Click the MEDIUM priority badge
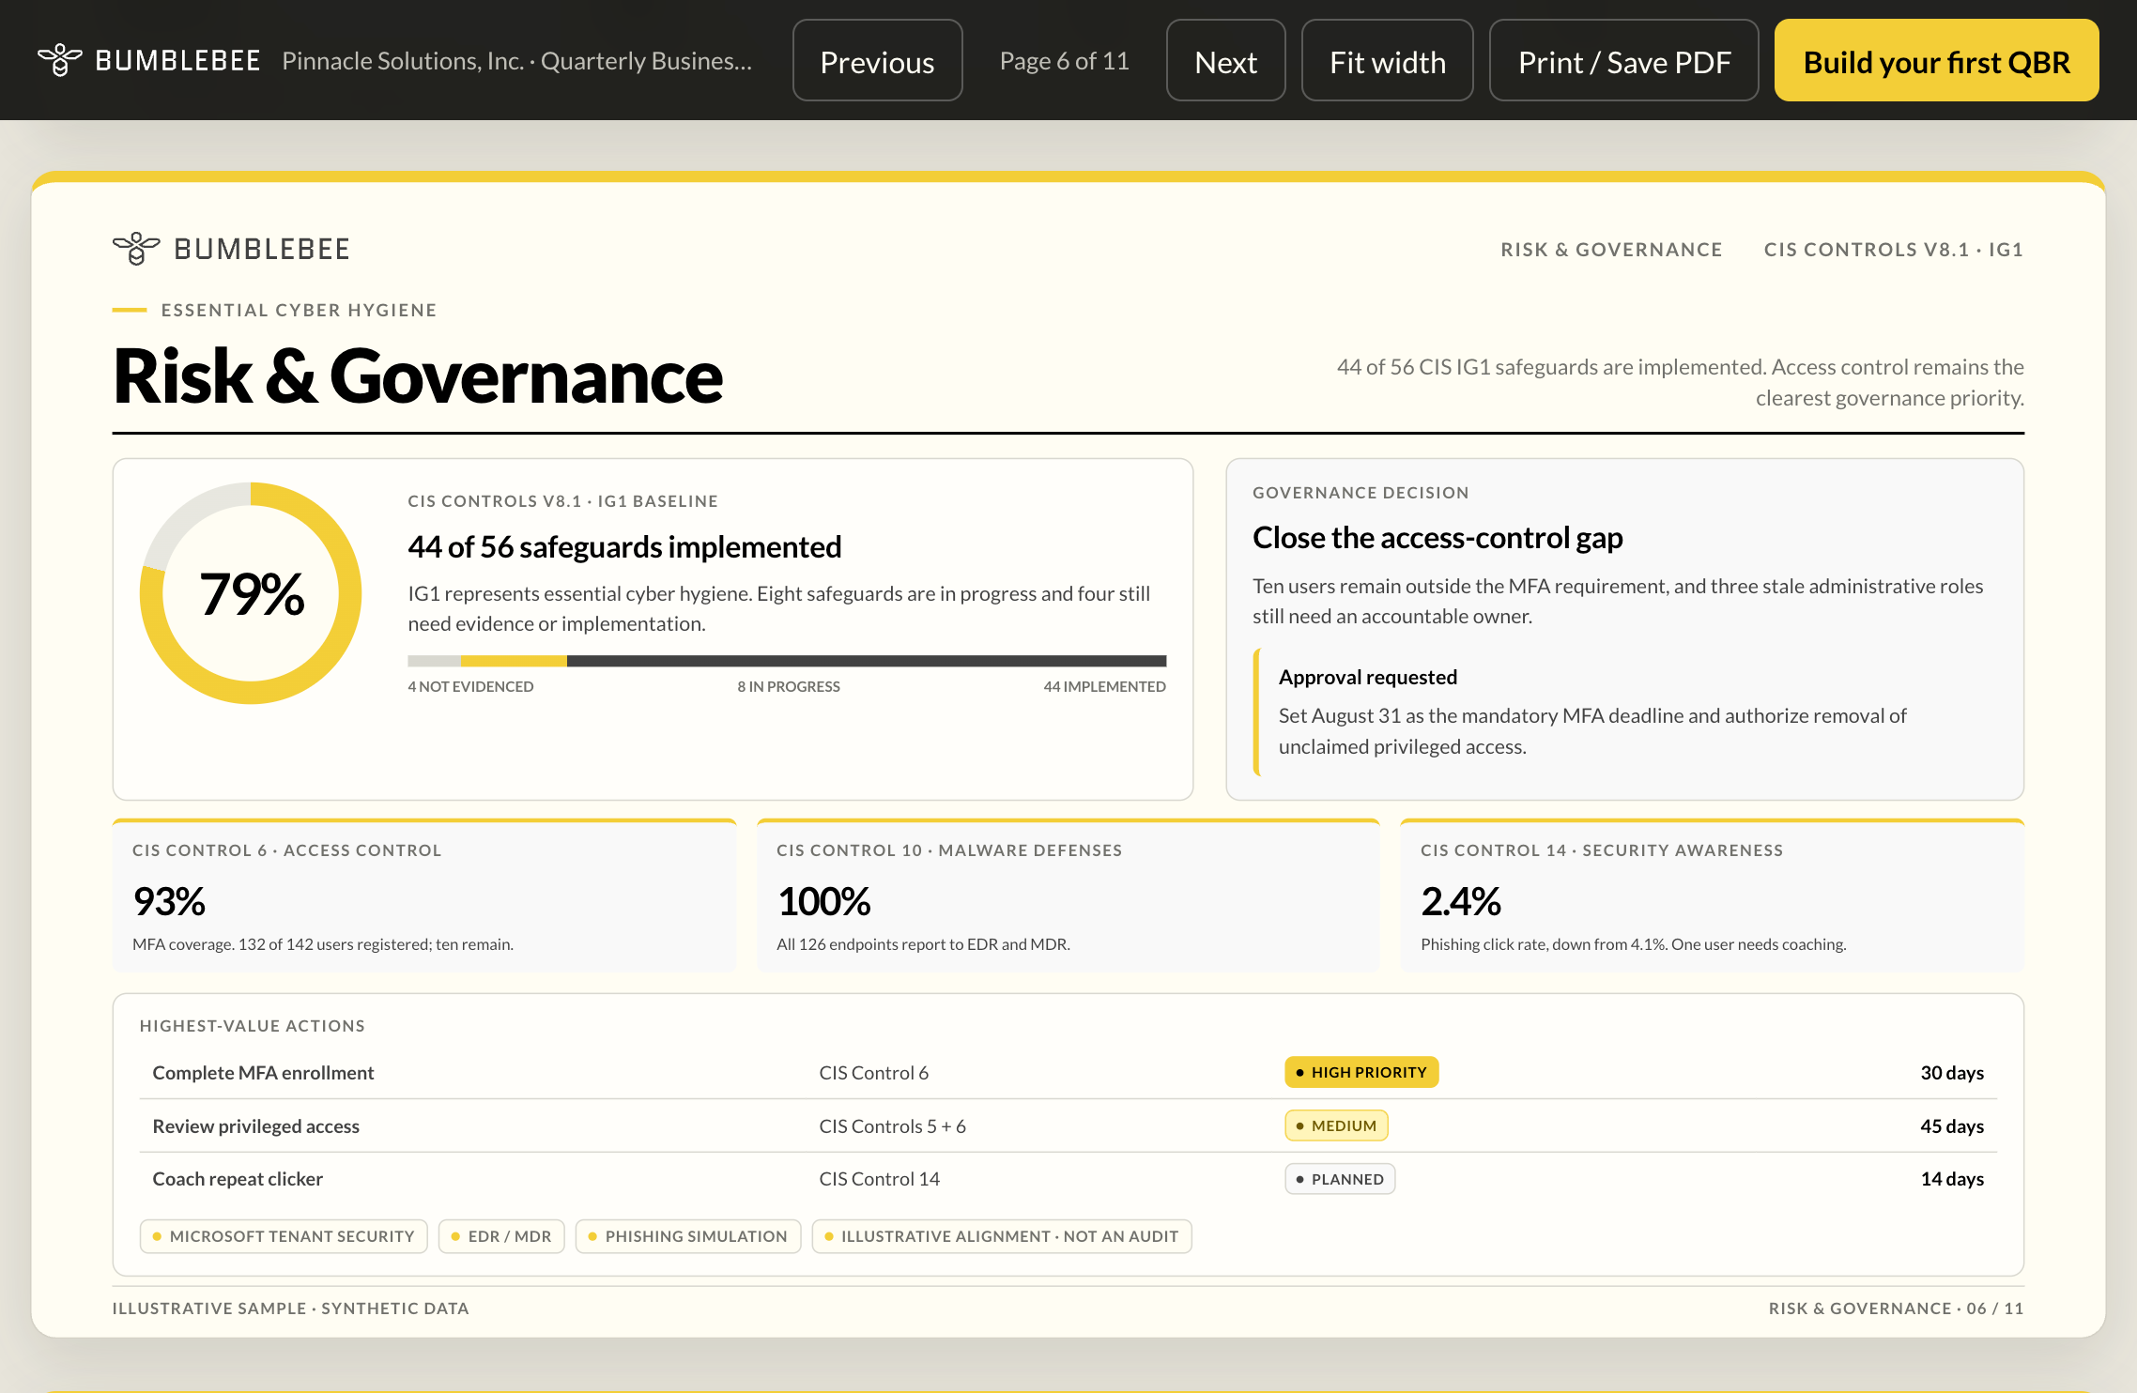 coord(1336,1125)
